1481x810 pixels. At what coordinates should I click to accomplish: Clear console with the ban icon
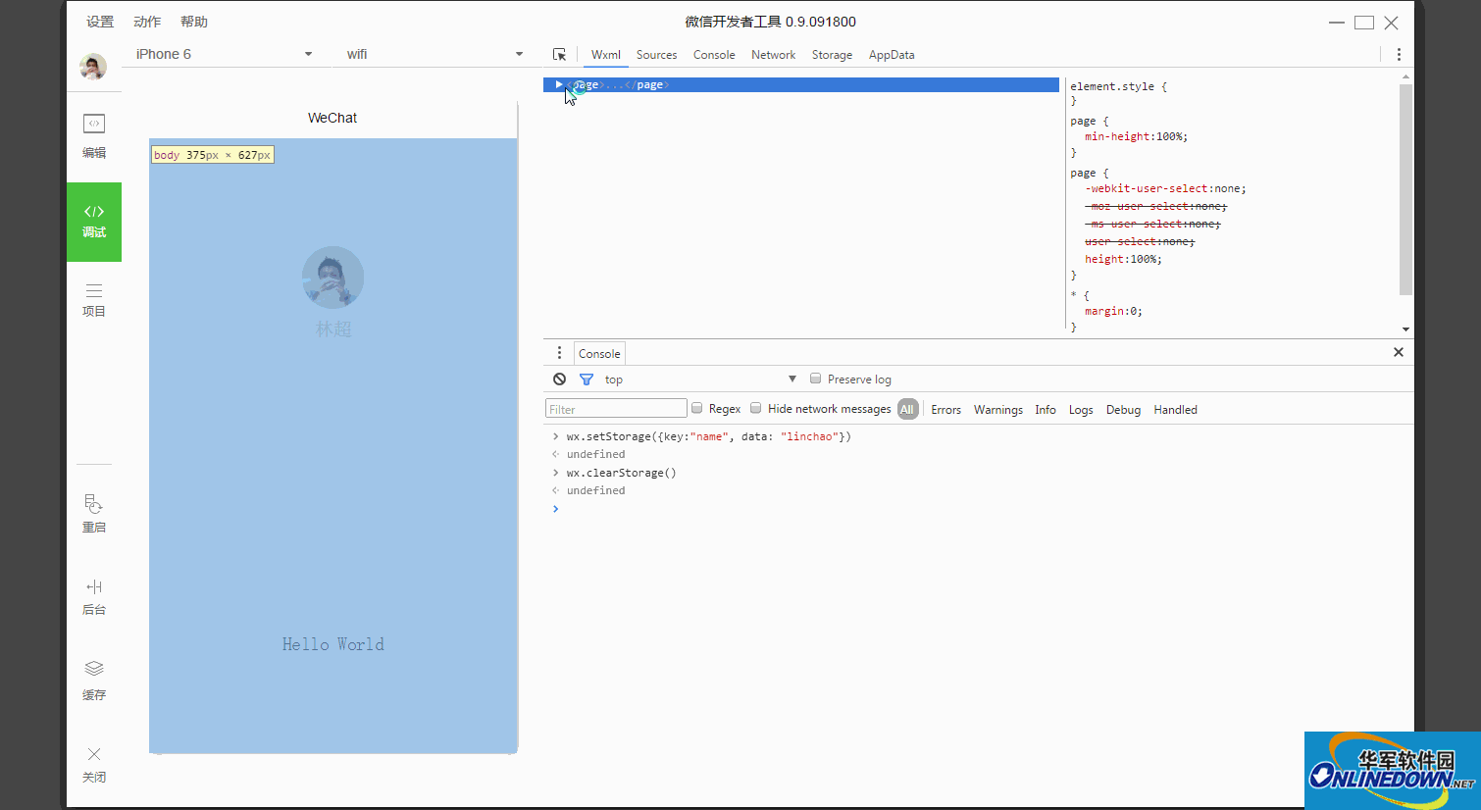tap(559, 380)
